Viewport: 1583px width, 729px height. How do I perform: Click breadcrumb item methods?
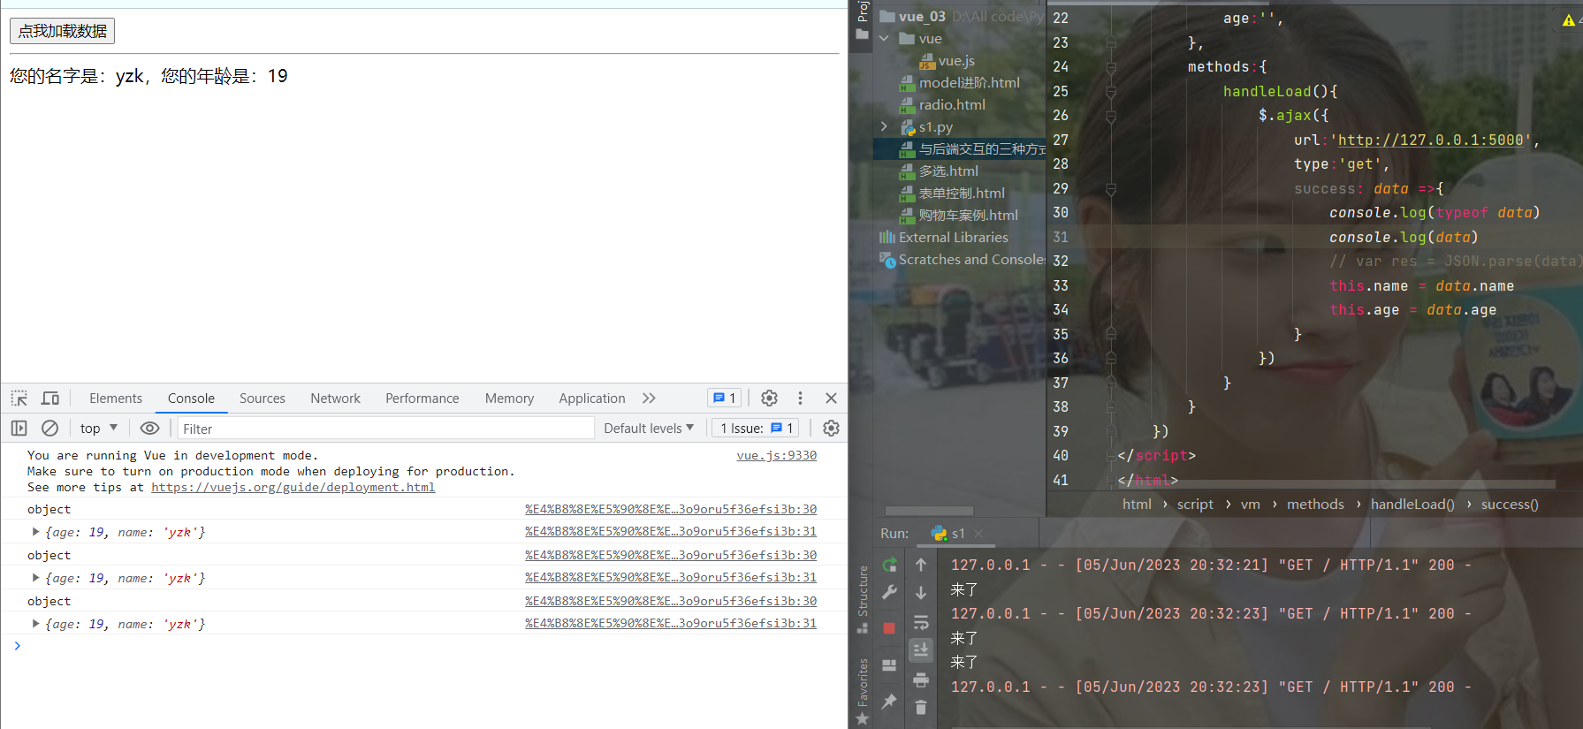pos(1315,505)
